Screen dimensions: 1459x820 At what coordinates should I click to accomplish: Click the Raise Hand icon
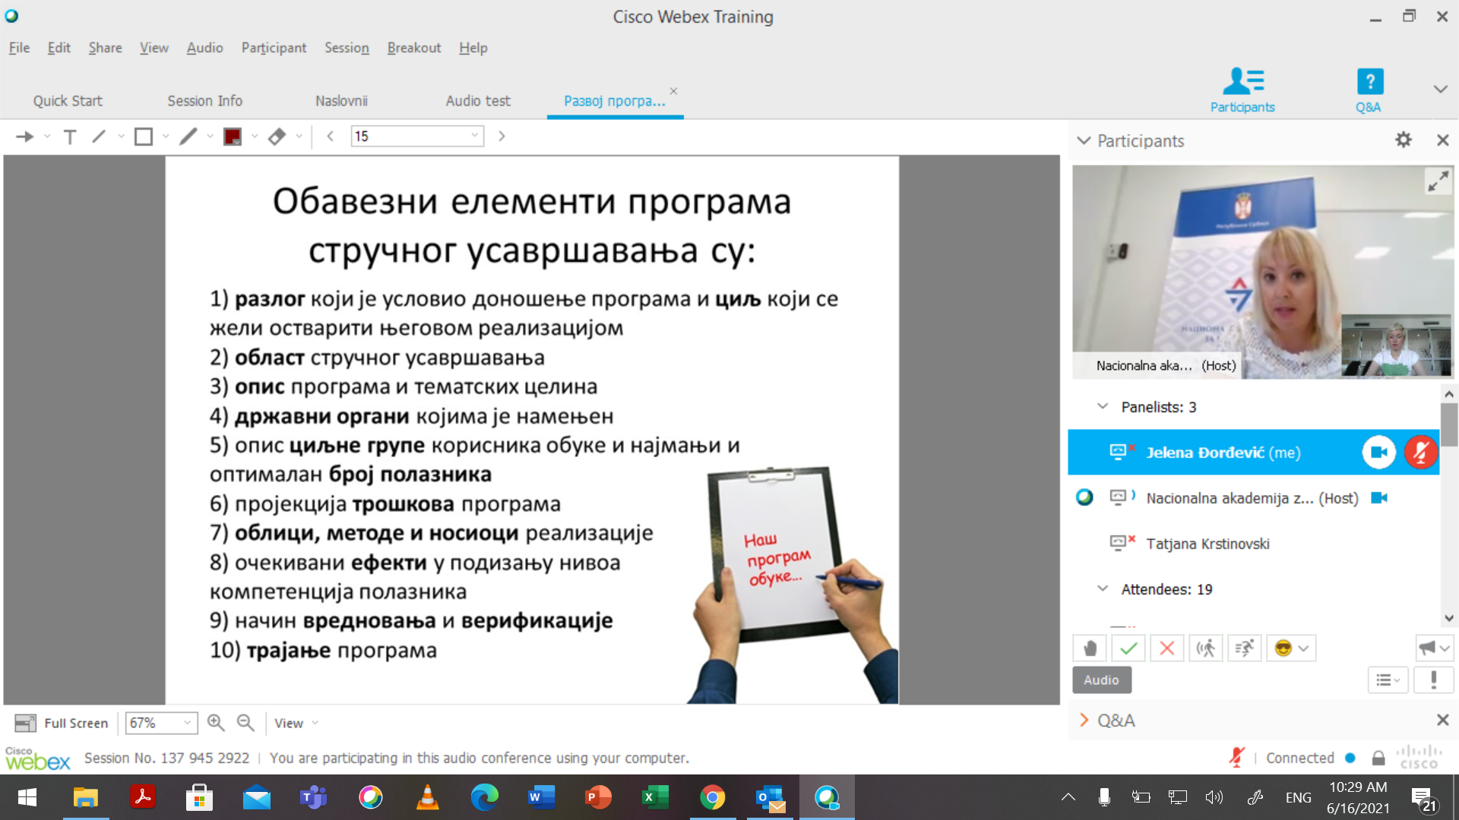tap(1090, 648)
